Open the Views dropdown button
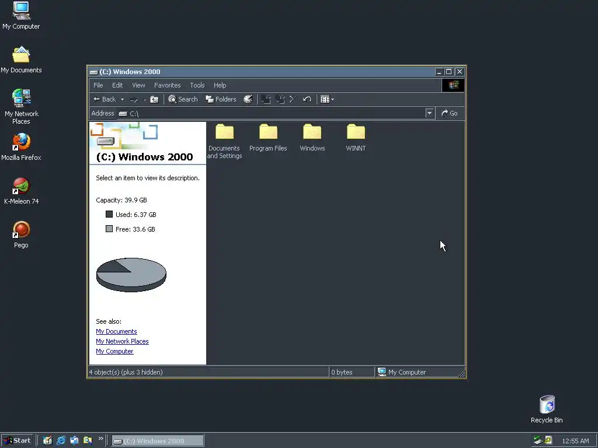 [327, 99]
